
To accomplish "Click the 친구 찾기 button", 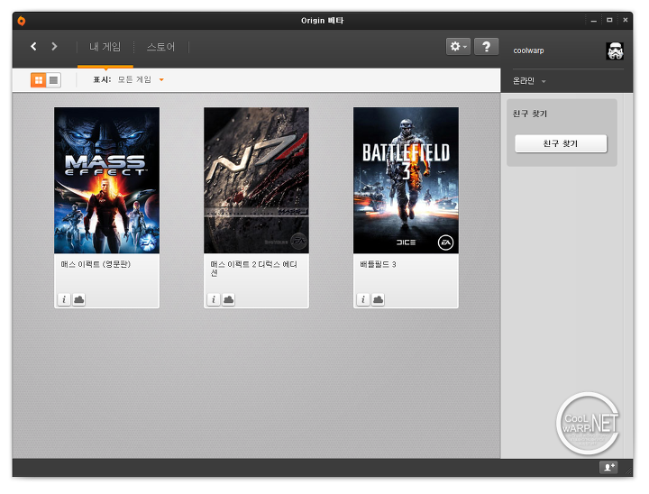I will click(561, 143).
